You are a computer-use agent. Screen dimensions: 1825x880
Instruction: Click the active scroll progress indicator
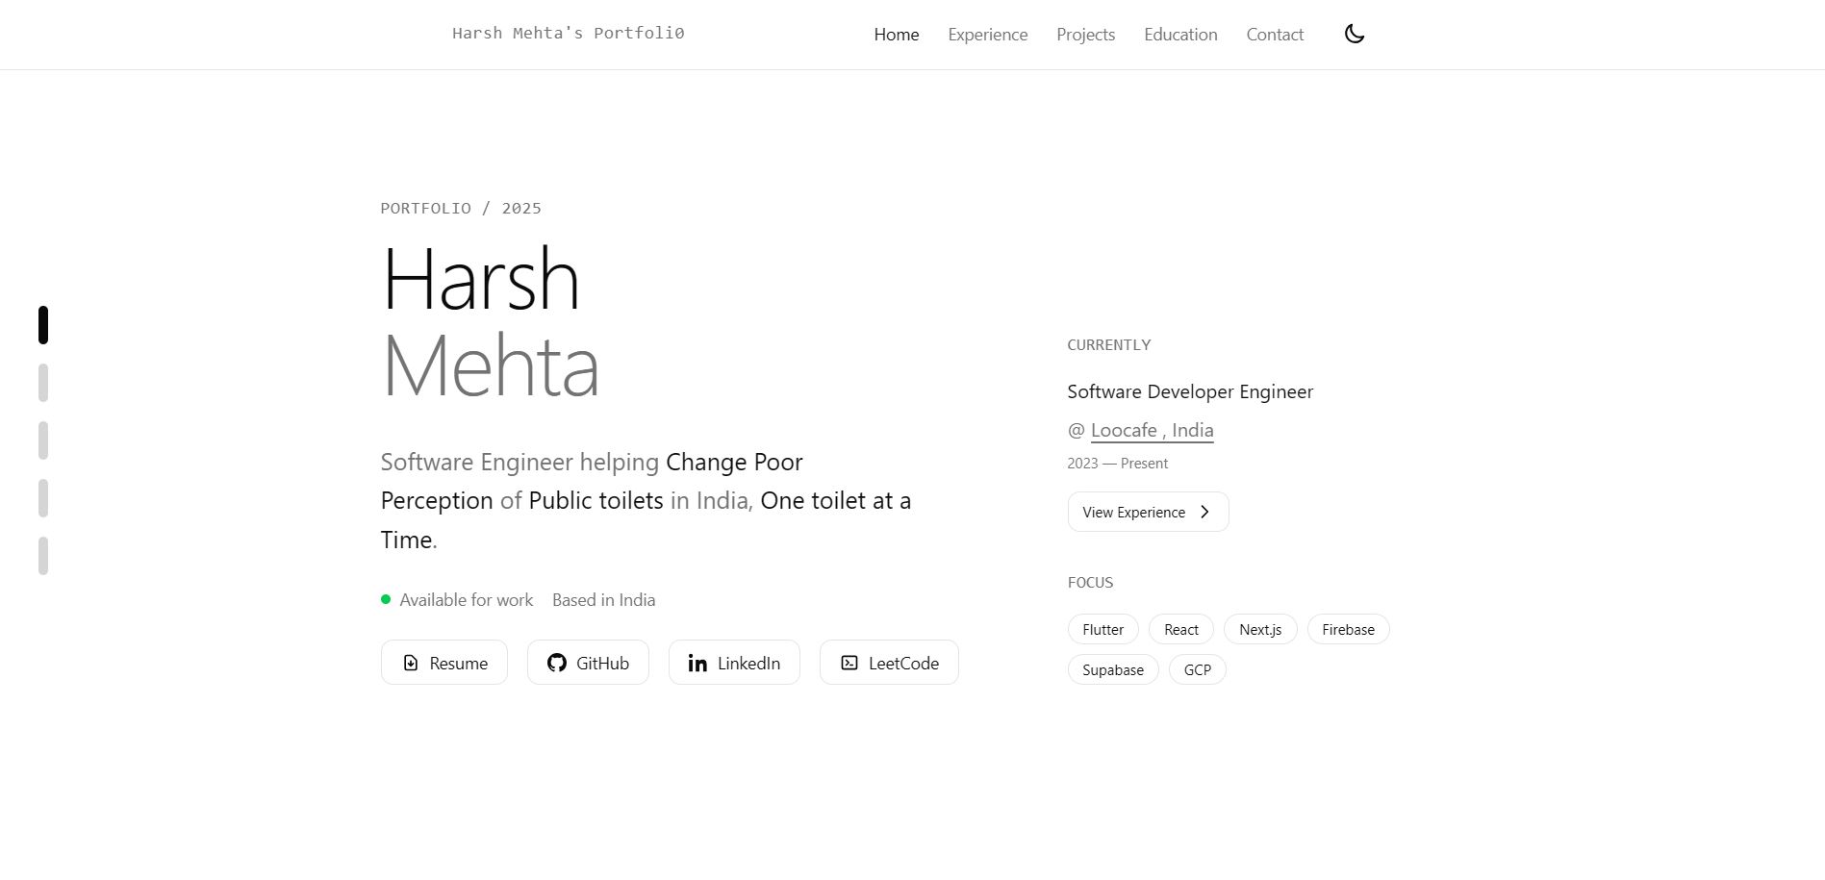pos(43,325)
